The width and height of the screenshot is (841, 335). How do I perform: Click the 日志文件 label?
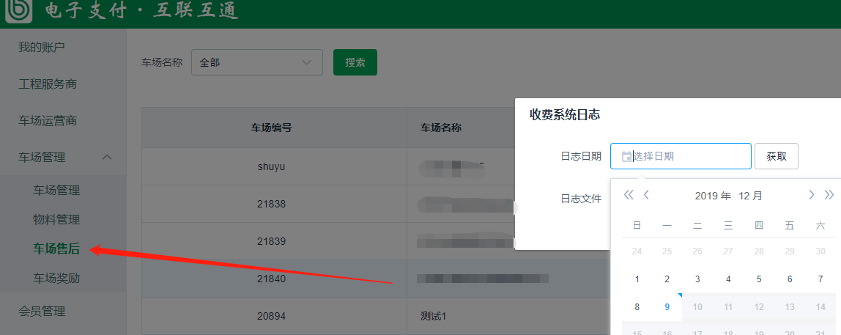click(x=581, y=199)
